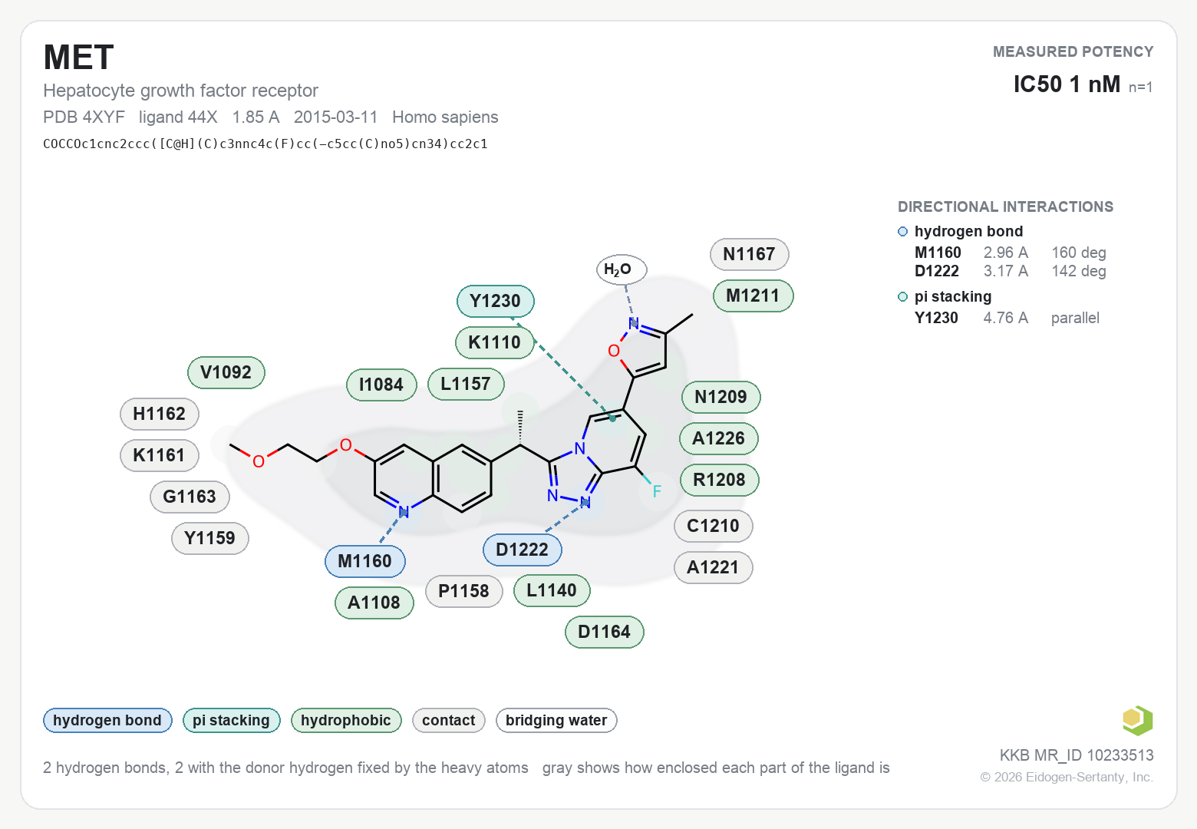Click the M1211 hydrophobic residue label

pyautogui.click(x=753, y=296)
